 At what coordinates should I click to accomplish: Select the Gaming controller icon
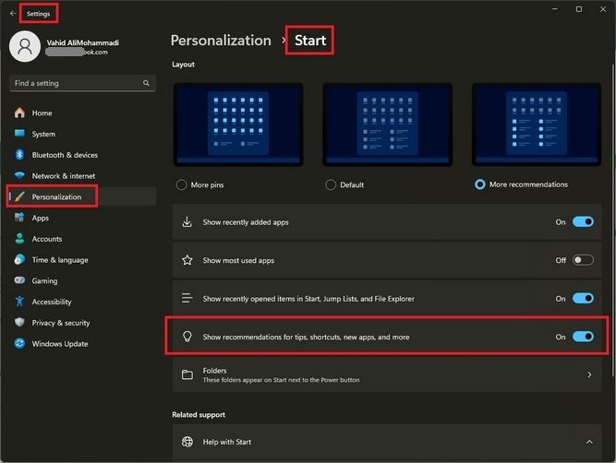coord(19,281)
